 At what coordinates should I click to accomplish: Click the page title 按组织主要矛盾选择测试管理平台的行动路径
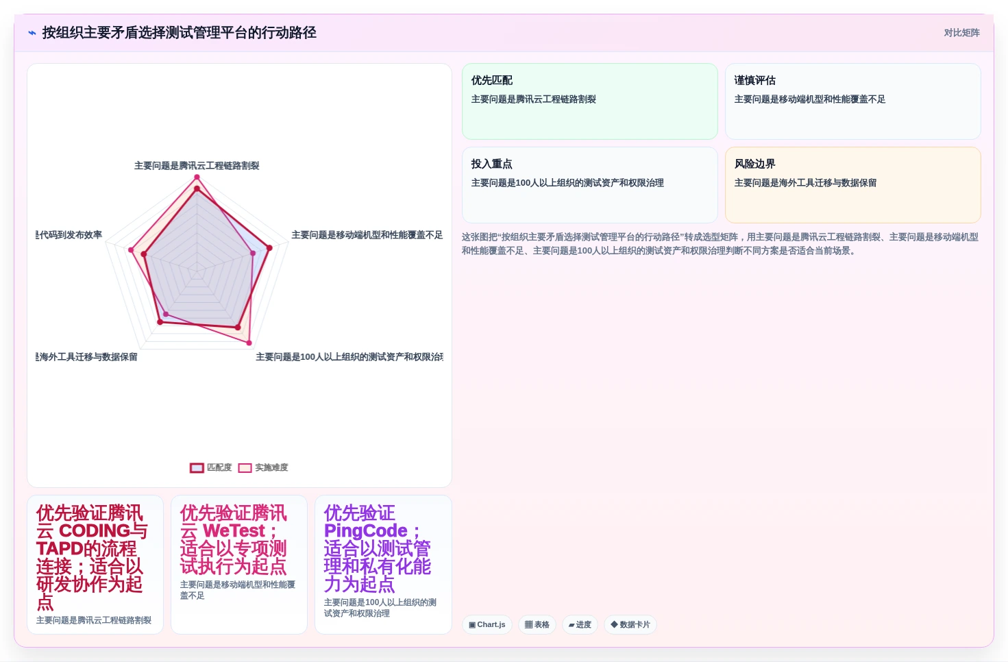[180, 33]
